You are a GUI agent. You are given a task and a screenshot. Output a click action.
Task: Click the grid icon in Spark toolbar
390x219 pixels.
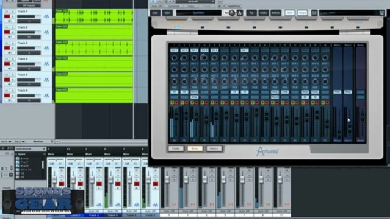314,13
